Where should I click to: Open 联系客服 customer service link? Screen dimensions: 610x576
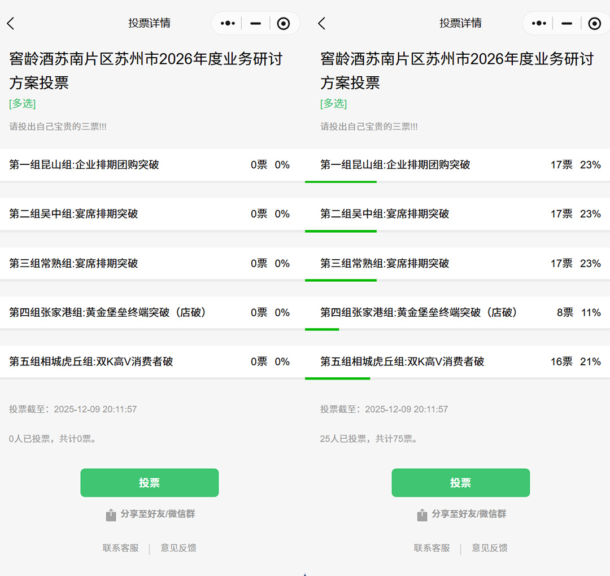pos(120,548)
